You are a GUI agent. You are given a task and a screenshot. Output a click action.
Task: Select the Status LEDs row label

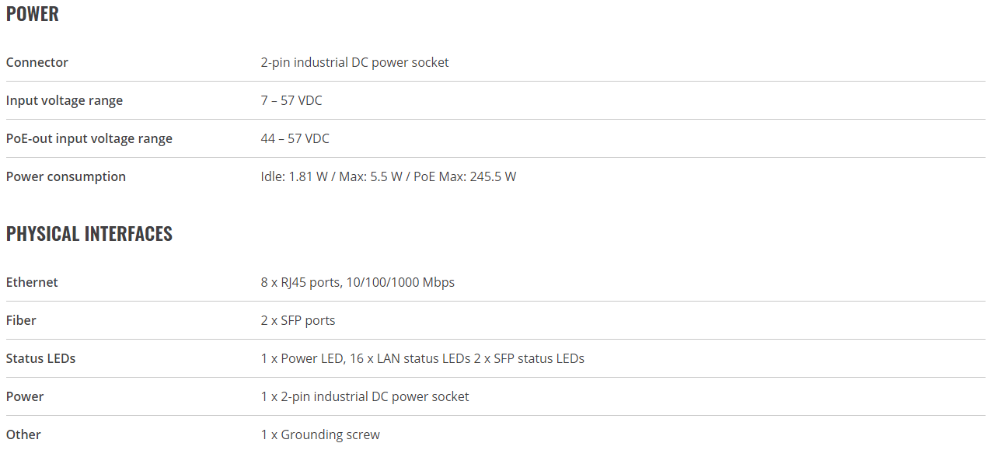(41, 358)
